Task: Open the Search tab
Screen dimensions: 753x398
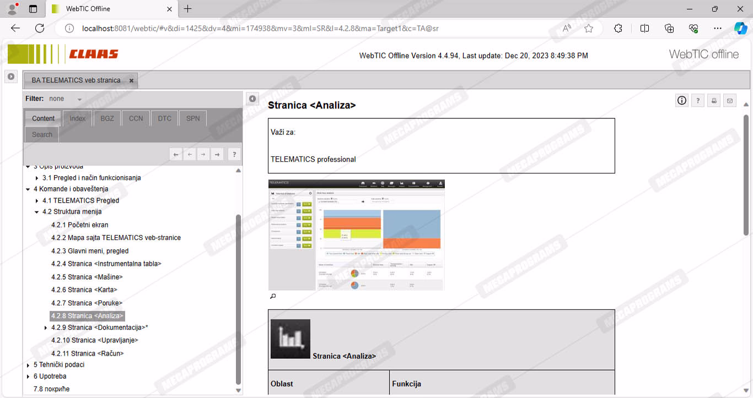Action: [x=42, y=134]
